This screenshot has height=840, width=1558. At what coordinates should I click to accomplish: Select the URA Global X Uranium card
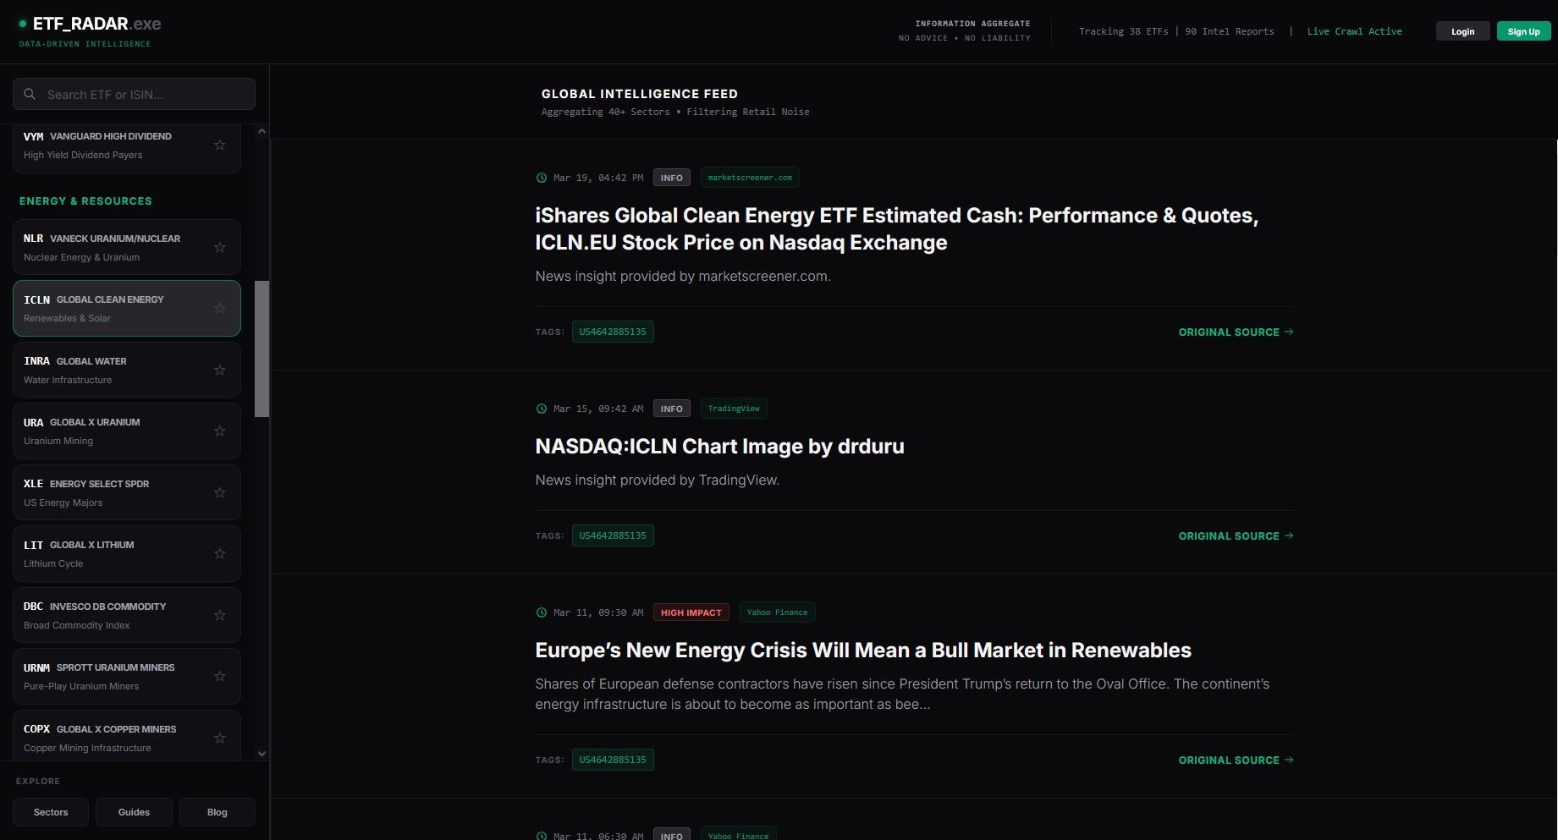coord(127,431)
